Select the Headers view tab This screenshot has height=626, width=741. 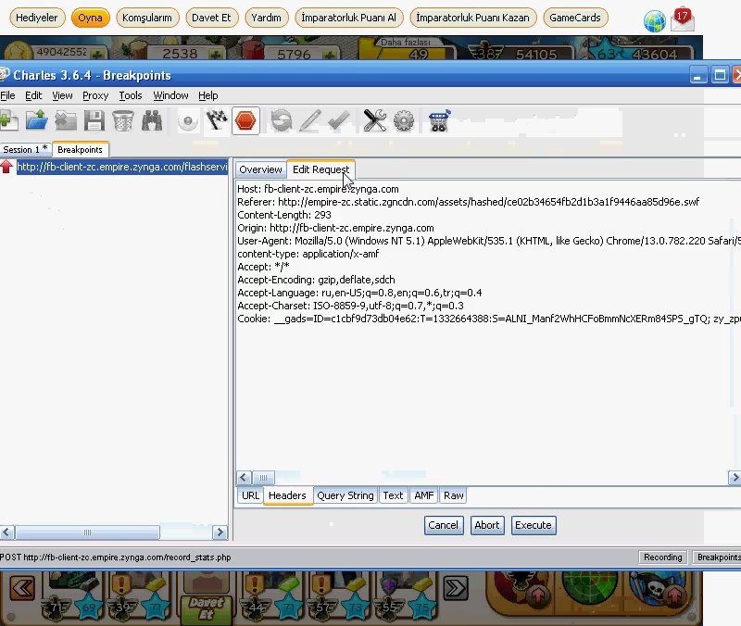[x=287, y=495]
